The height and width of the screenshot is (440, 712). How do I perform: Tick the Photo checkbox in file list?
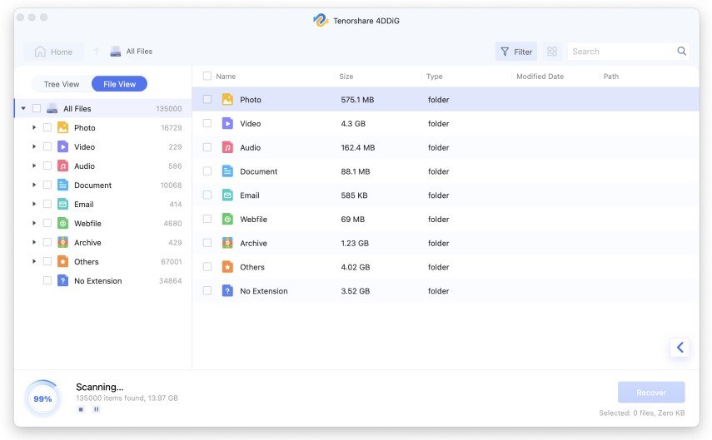tap(207, 100)
